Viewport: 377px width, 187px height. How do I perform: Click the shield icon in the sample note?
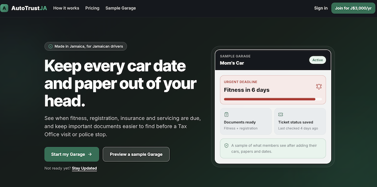click(x=226, y=146)
